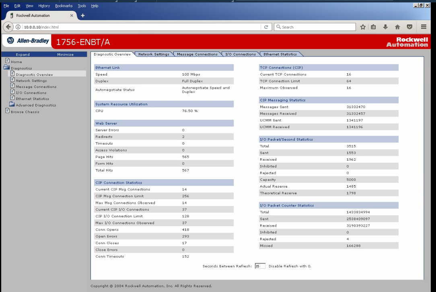
Task: Open Diagnostics tree node label
Action: coord(21,68)
